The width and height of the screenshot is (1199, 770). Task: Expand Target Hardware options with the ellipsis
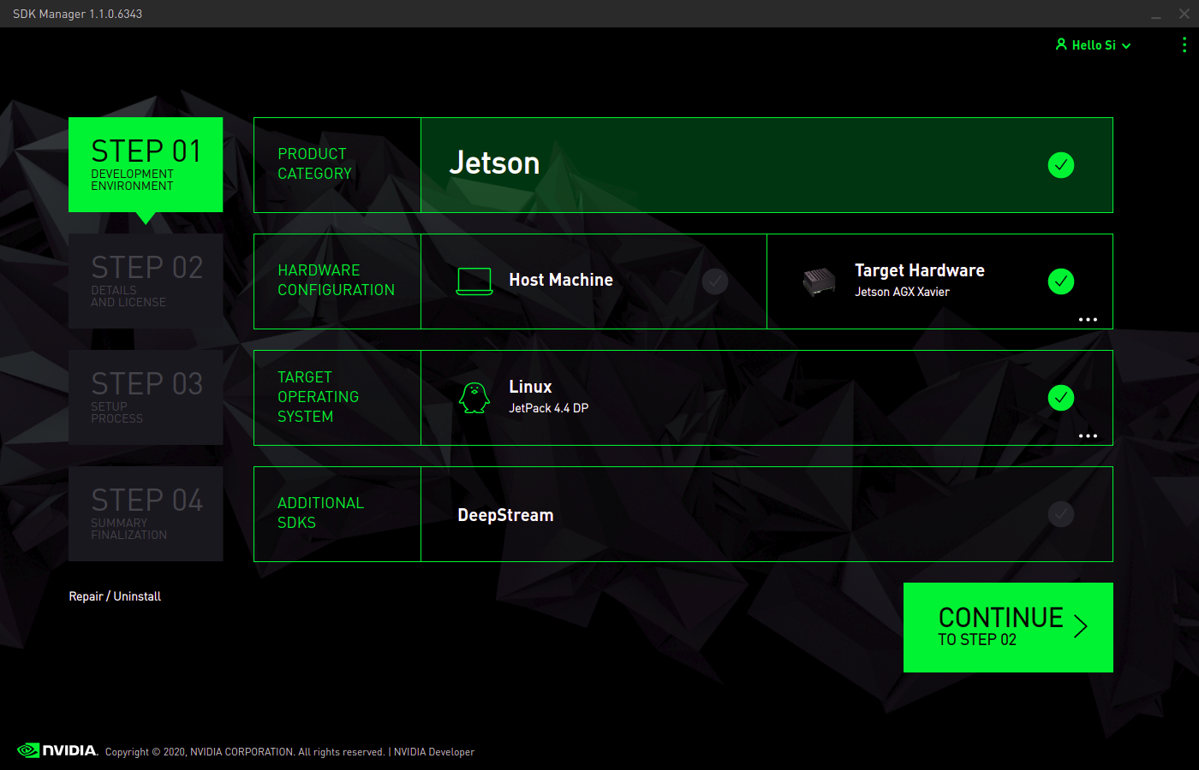pos(1088,319)
